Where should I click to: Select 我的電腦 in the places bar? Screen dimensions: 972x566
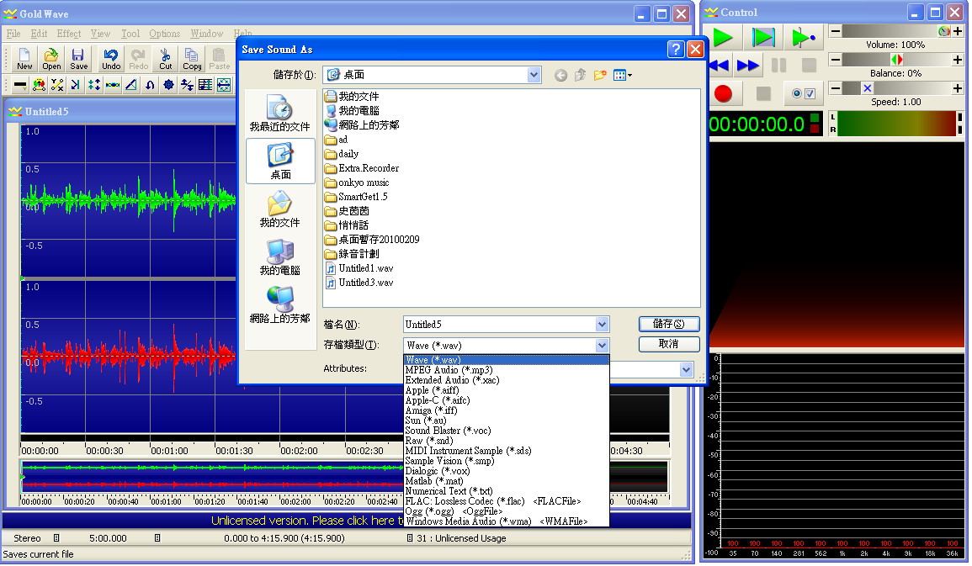(280, 257)
